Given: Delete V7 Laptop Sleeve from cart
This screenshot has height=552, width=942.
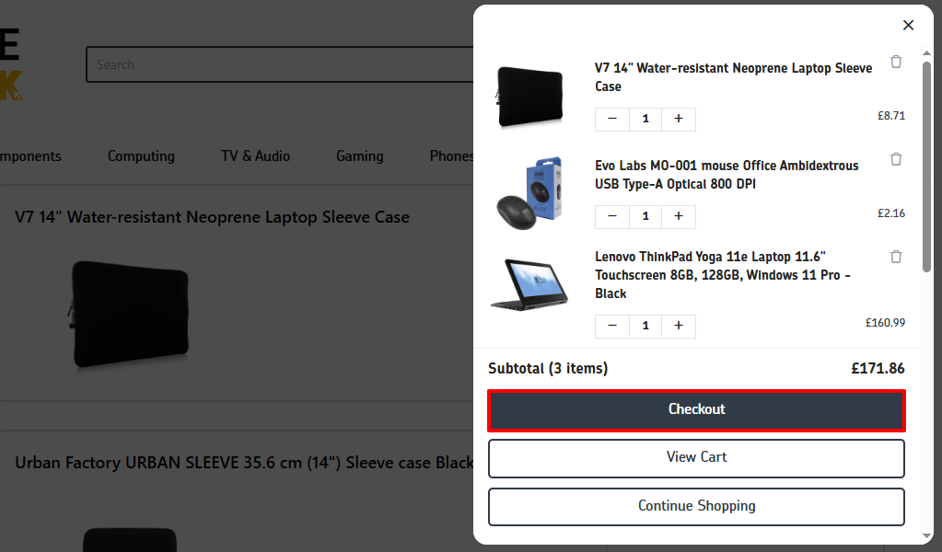Looking at the screenshot, I should click(x=896, y=62).
